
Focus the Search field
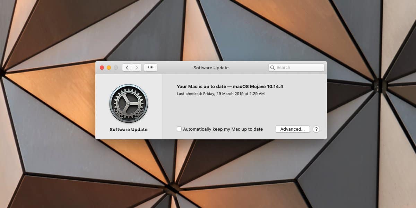[296, 68]
